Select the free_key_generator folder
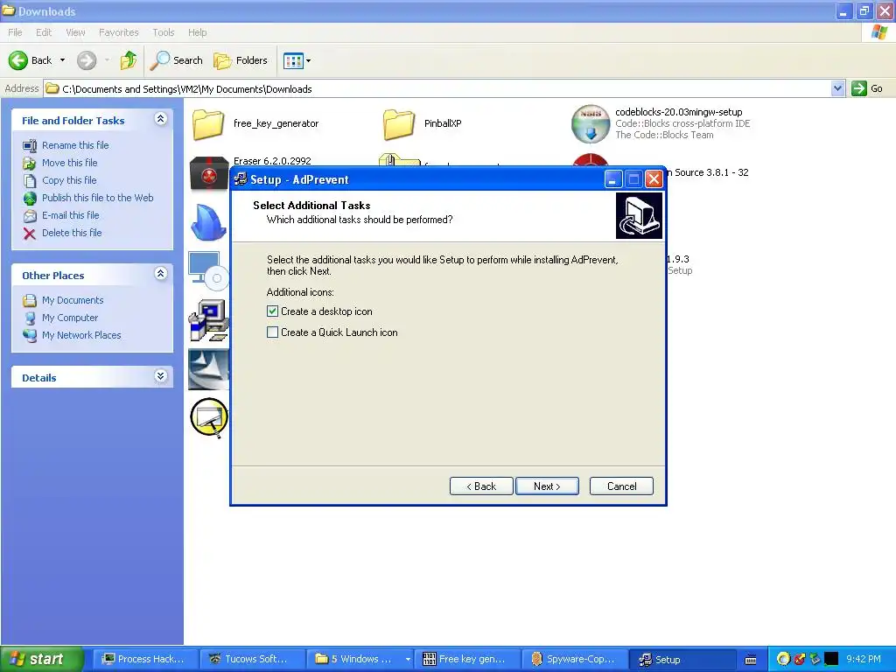 point(208,124)
